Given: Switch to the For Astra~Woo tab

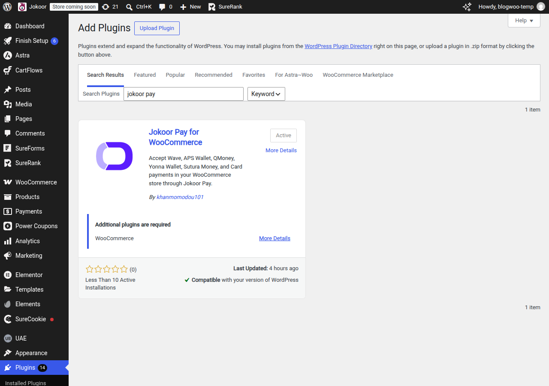Looking at the screenshot, I should coord(294,75).
